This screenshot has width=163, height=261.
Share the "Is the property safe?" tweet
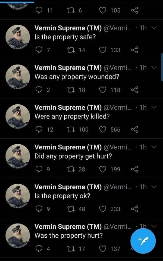point(134,50)
